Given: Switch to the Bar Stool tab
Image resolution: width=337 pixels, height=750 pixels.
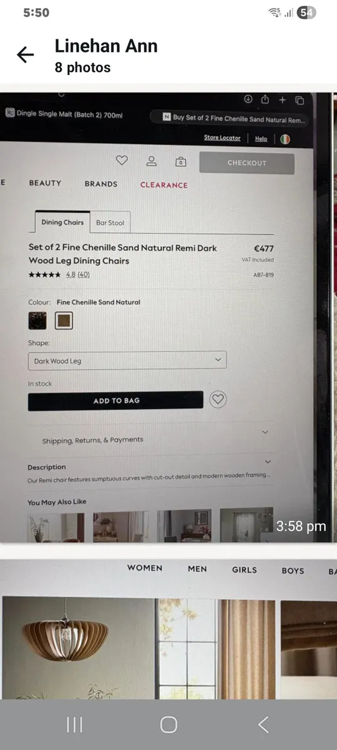Looking at the screenshot, I should click(x=110, y=222).
